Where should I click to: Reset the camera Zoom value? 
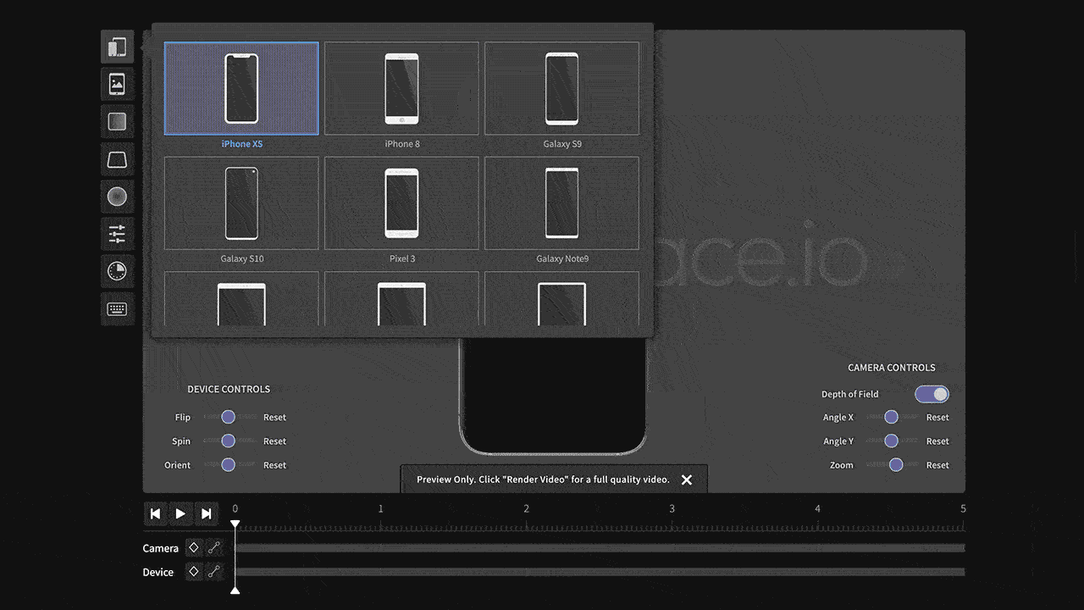(x=937, y=465)
